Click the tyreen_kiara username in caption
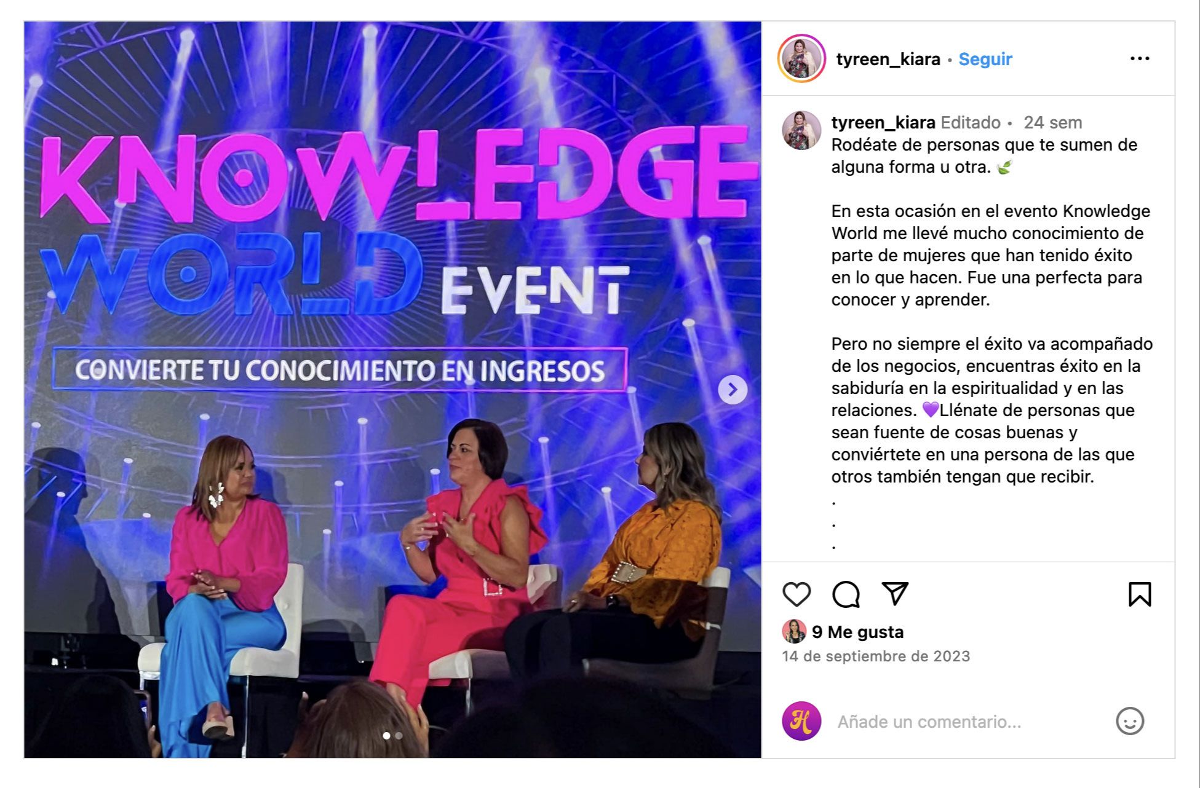 883,122
